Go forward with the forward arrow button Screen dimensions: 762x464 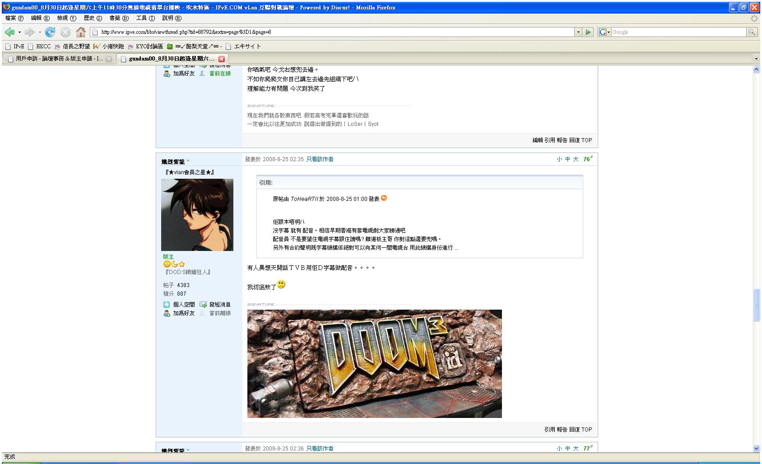pos(29,32)
